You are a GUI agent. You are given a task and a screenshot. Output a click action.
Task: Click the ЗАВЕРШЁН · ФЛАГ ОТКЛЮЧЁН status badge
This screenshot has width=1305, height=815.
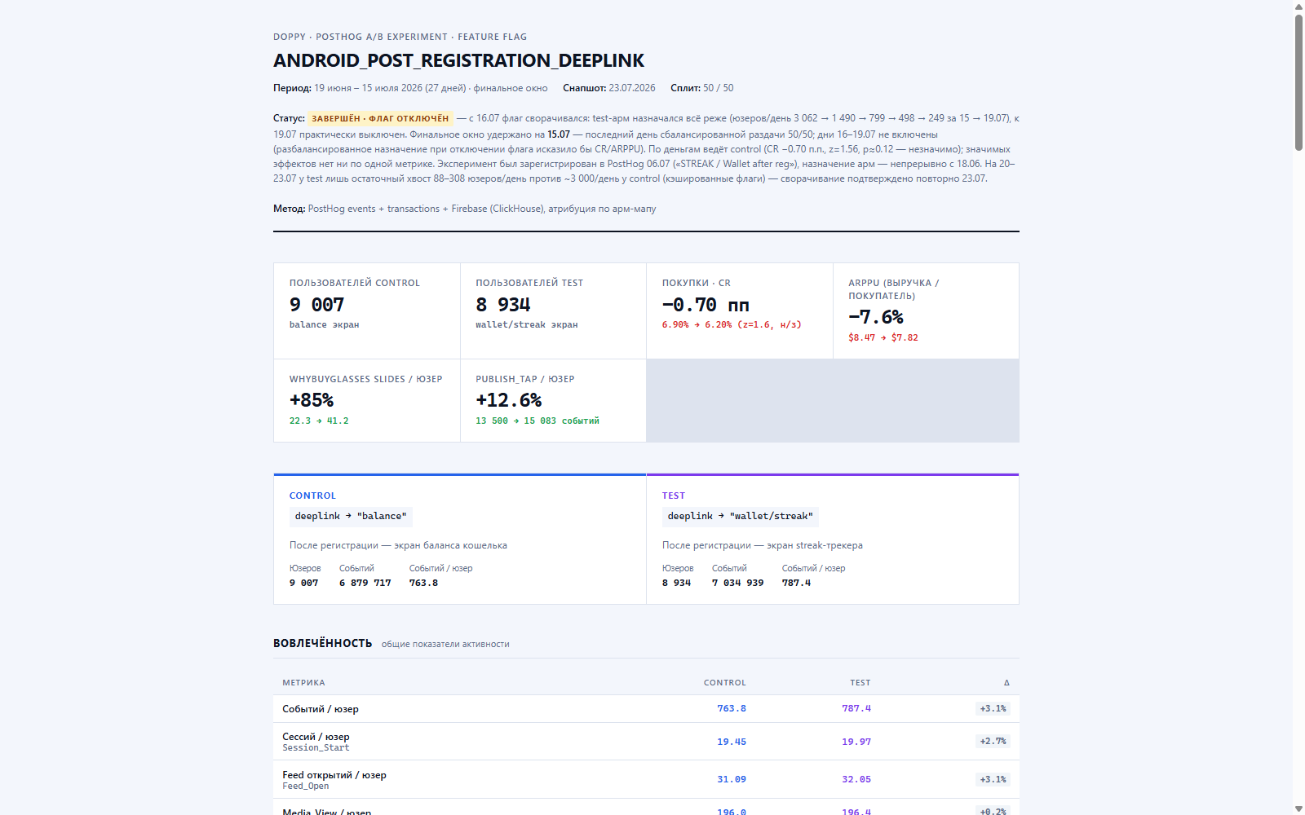coord(380,118)
